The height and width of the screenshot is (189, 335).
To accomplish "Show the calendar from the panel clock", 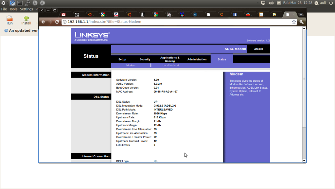I will tap(298, 3).
